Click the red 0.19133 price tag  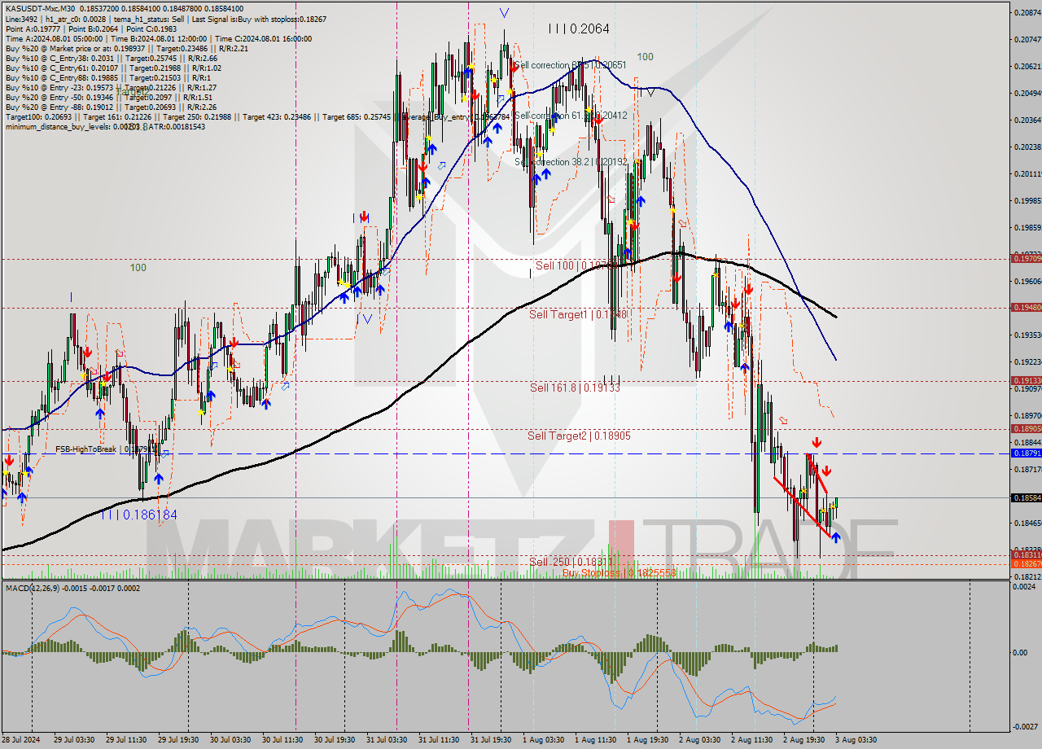pyautogui.click(x=1026, y=380)
